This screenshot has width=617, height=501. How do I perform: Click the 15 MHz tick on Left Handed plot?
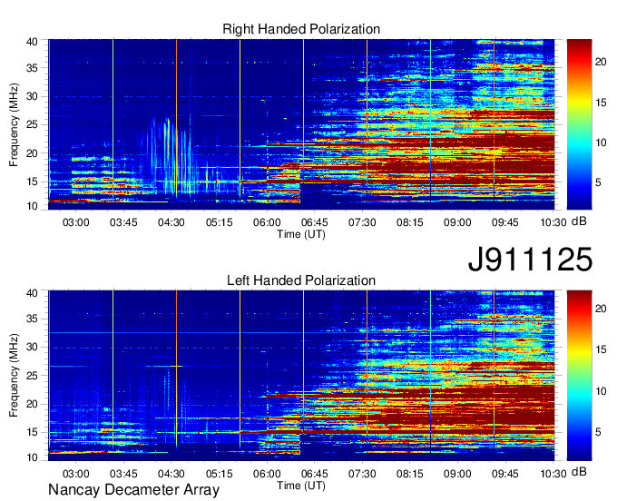tap(32, 432)
